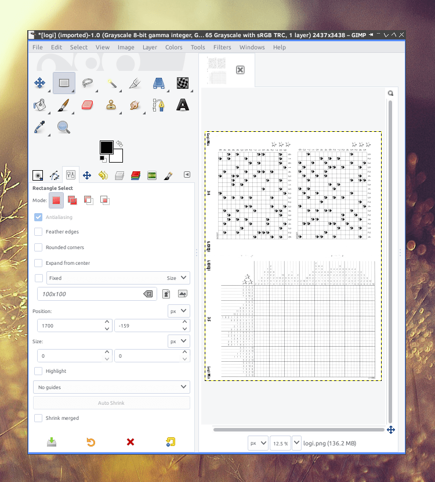Enable the Fixed size checkbox
The width and height of the screenshot is (435, 482).
(39, 278)
